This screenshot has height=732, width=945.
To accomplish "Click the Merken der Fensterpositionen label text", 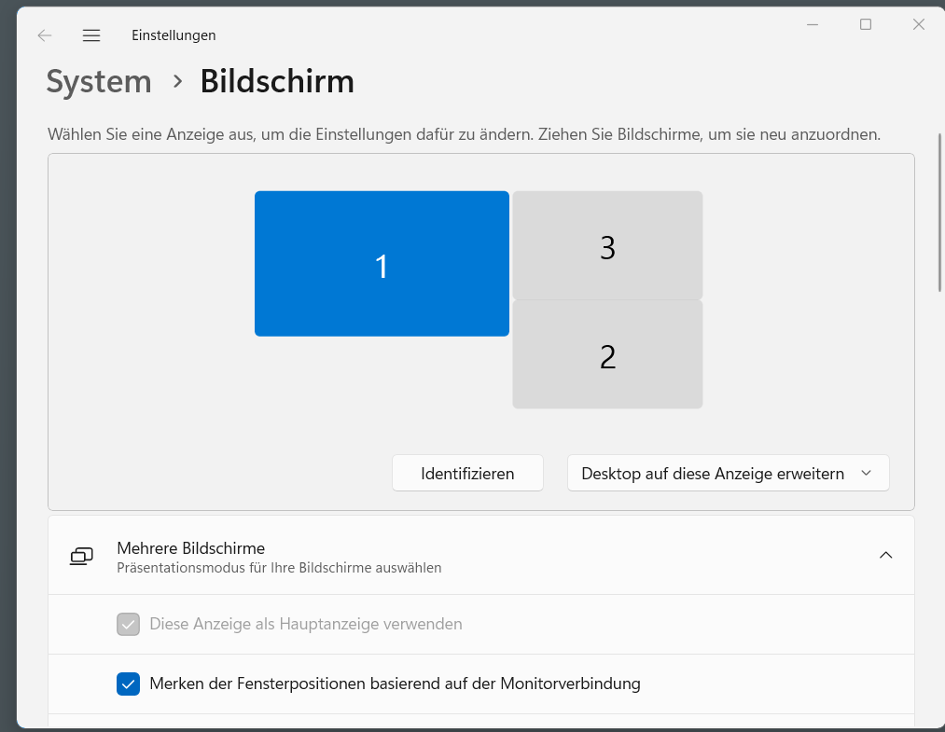I will coord(395,684).
